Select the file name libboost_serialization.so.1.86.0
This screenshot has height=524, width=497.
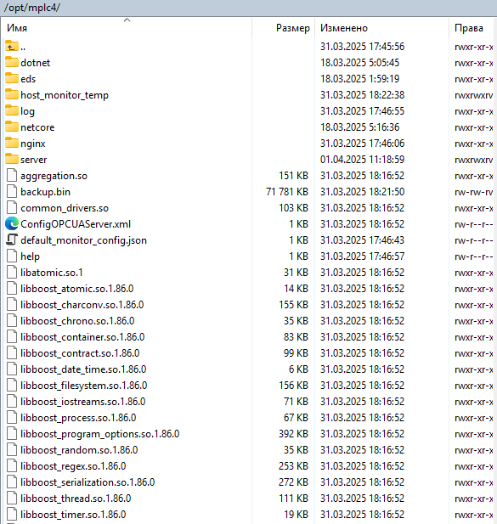[88, 482]
